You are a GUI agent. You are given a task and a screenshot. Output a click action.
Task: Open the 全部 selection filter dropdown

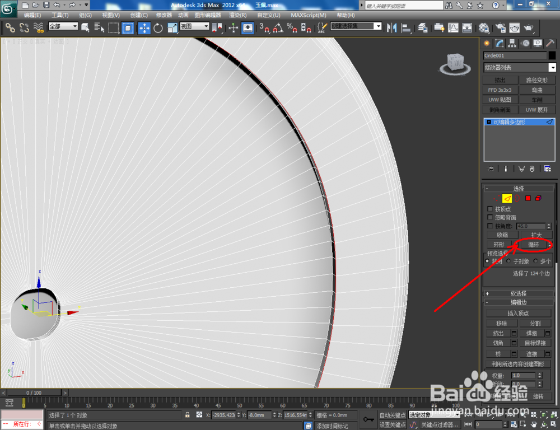coord(63,26)
